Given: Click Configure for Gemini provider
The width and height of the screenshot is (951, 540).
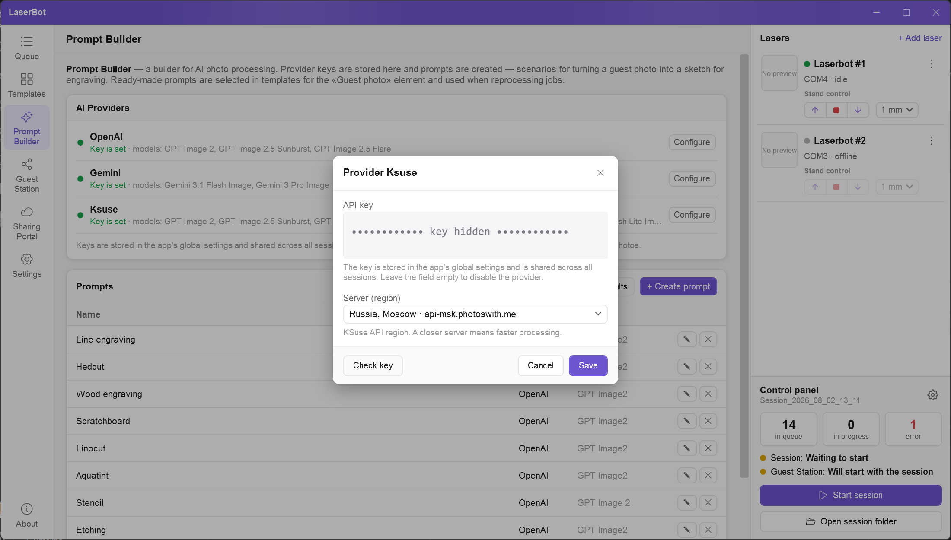Looking at the screenshot, I should point(692,179).
